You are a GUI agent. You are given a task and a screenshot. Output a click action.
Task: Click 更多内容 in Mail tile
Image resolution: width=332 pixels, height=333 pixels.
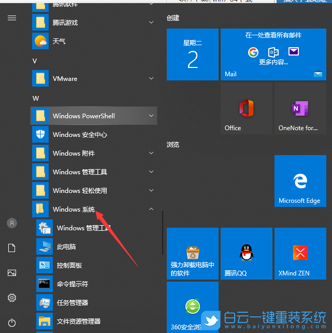click(x=273, y=62)
